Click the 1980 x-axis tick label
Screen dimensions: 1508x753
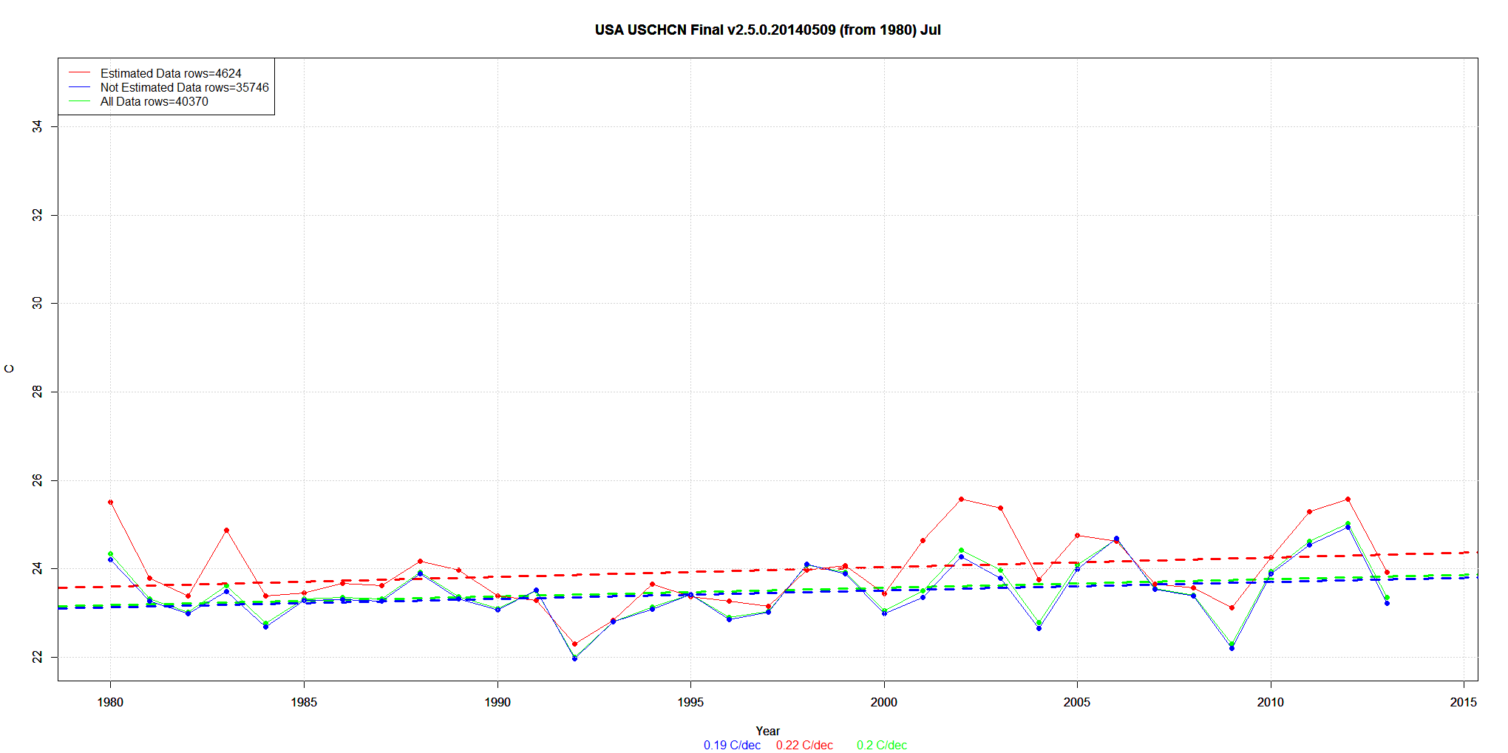click(x=110, y=702)
